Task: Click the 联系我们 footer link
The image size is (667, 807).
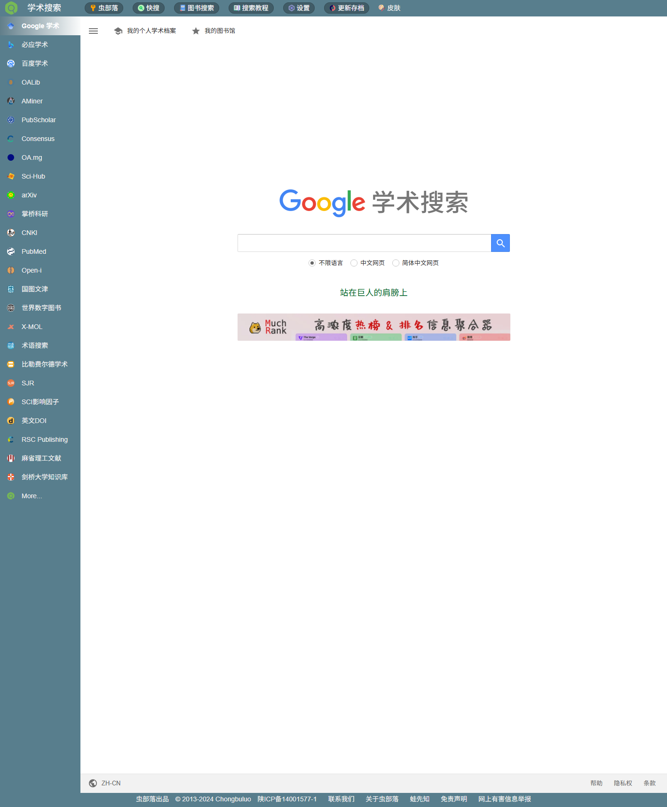Action: point(341,799)
